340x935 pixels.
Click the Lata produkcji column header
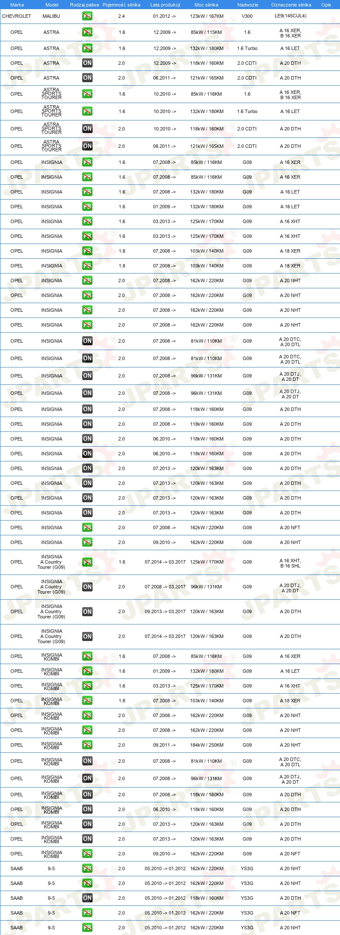pos(165,5)
